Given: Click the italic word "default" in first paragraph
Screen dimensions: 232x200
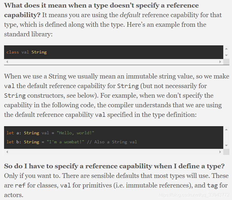Looking at the screenshot, I should (130, 15).
